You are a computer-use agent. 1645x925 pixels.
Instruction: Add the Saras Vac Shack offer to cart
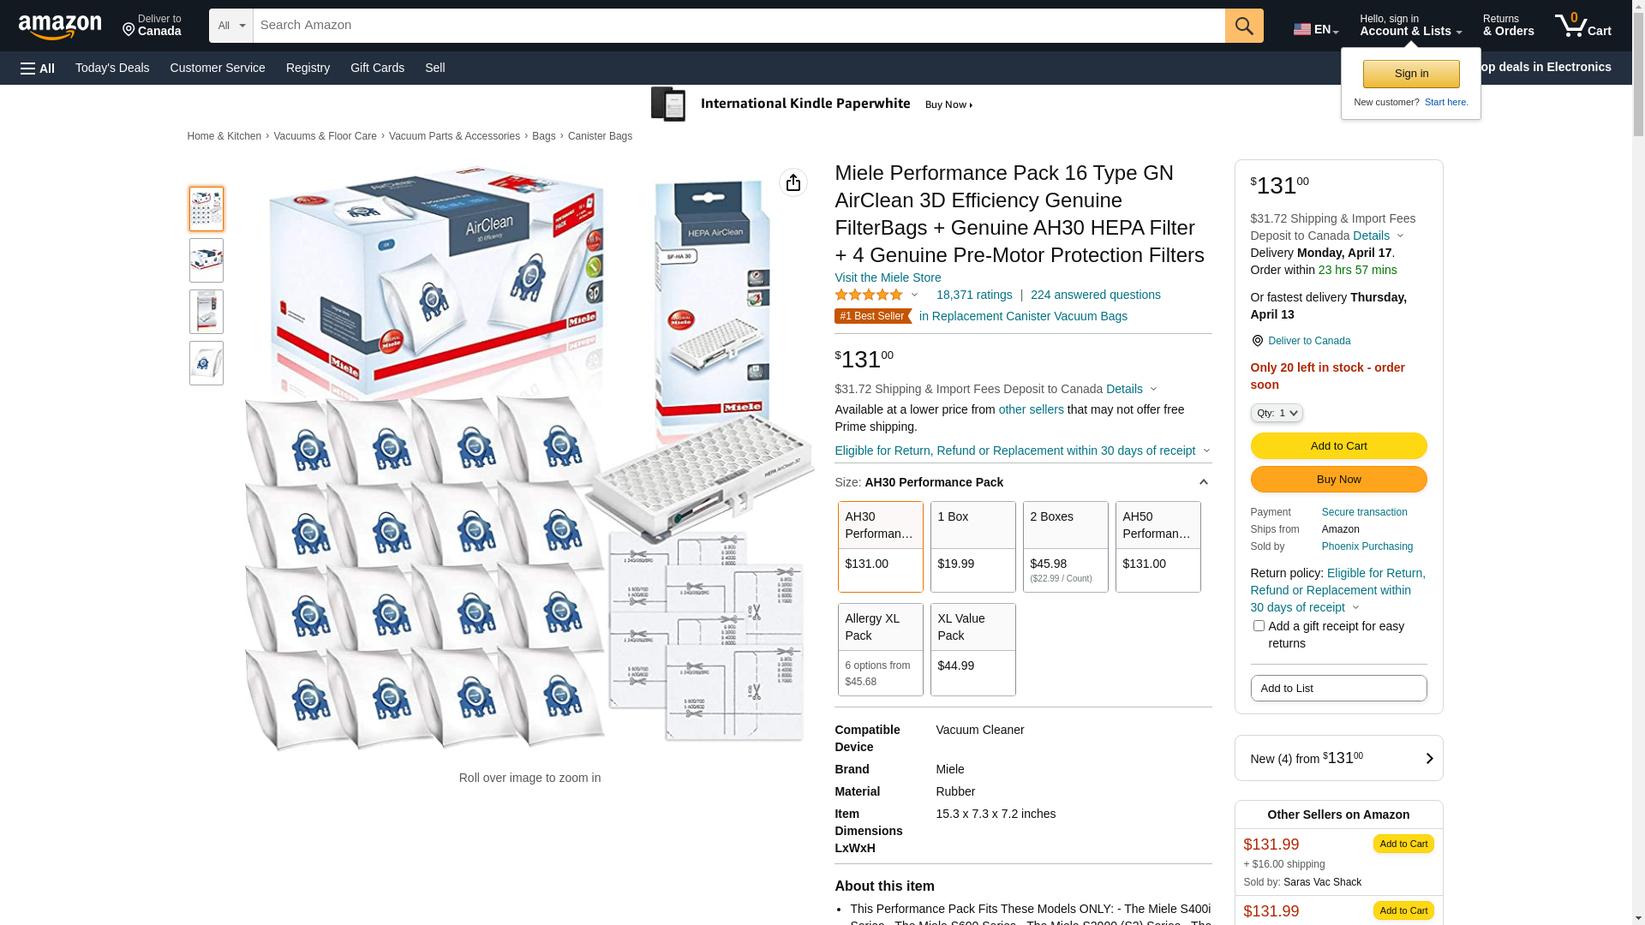(x=1403, y=844)
